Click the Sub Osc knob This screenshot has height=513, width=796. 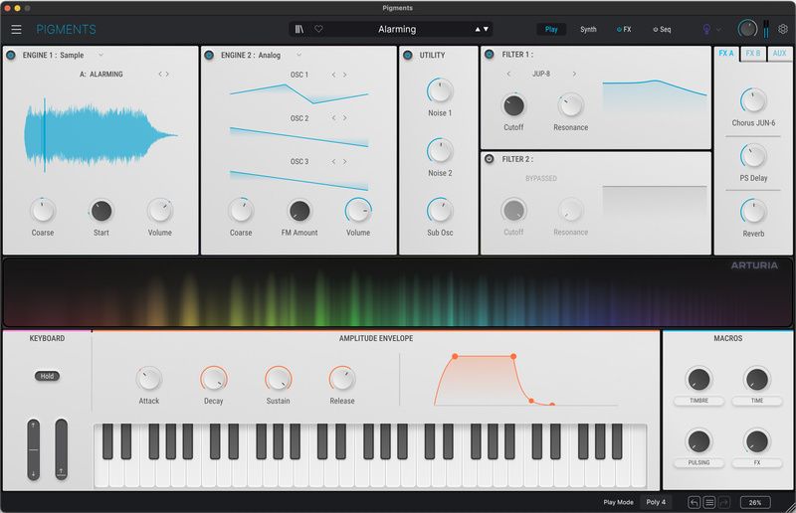[x=440, y=210]
